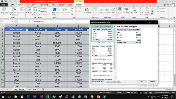Viewport: 176px width, 99px height.
Task: Insert a Text Box
Action: pyautogui.click(x=141, y=12)
